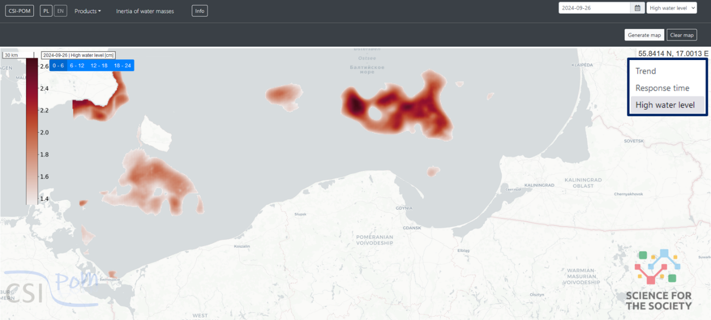
Task: Click the Science for the Society logo
Action: pyautogui.click(x=658, y=280)
